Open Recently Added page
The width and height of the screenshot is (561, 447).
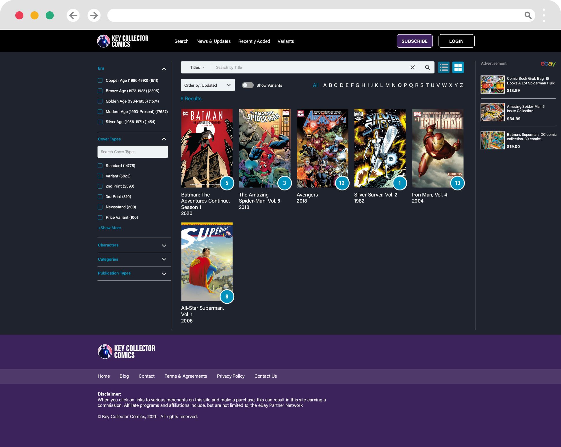click(x=254, y=41)
